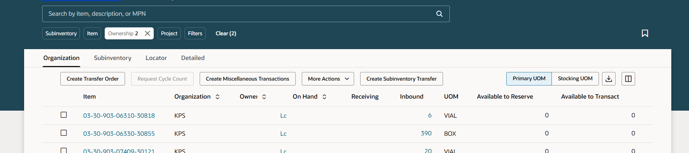
Task: Click the bookmark saved search icon
Action: click(645, 33)
